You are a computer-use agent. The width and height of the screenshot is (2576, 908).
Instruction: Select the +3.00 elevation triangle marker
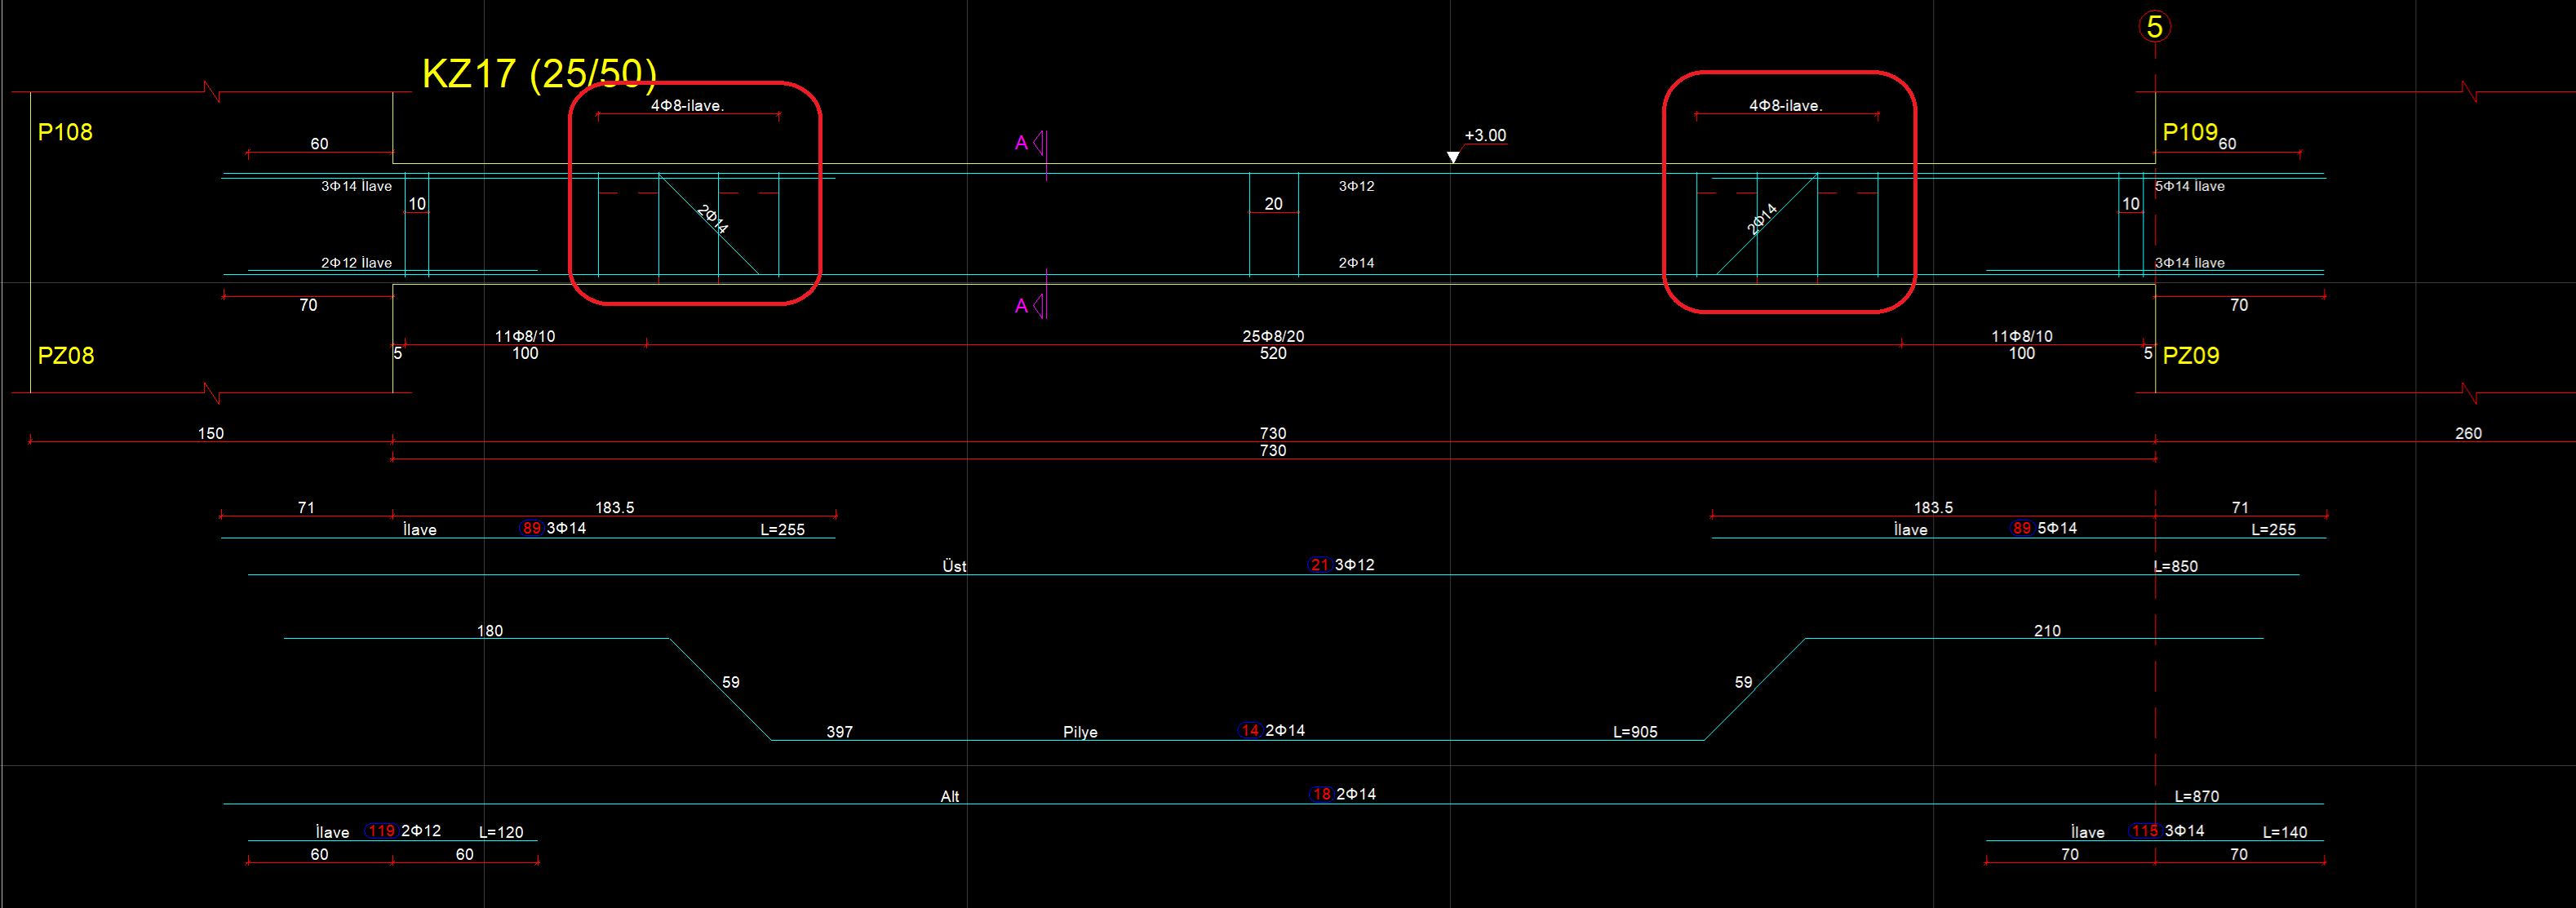(1453, 157)
